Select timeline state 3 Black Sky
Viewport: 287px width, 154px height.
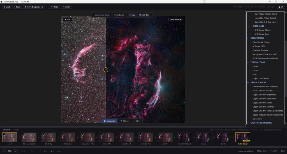tap(48, 137)
